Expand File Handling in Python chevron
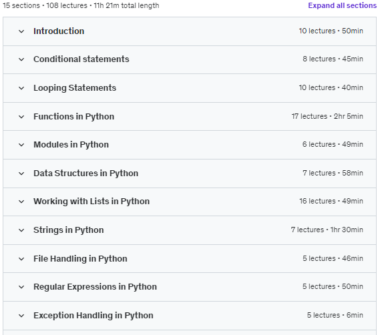The height and width of the screenshot is (335, 380). click(21, 259)
